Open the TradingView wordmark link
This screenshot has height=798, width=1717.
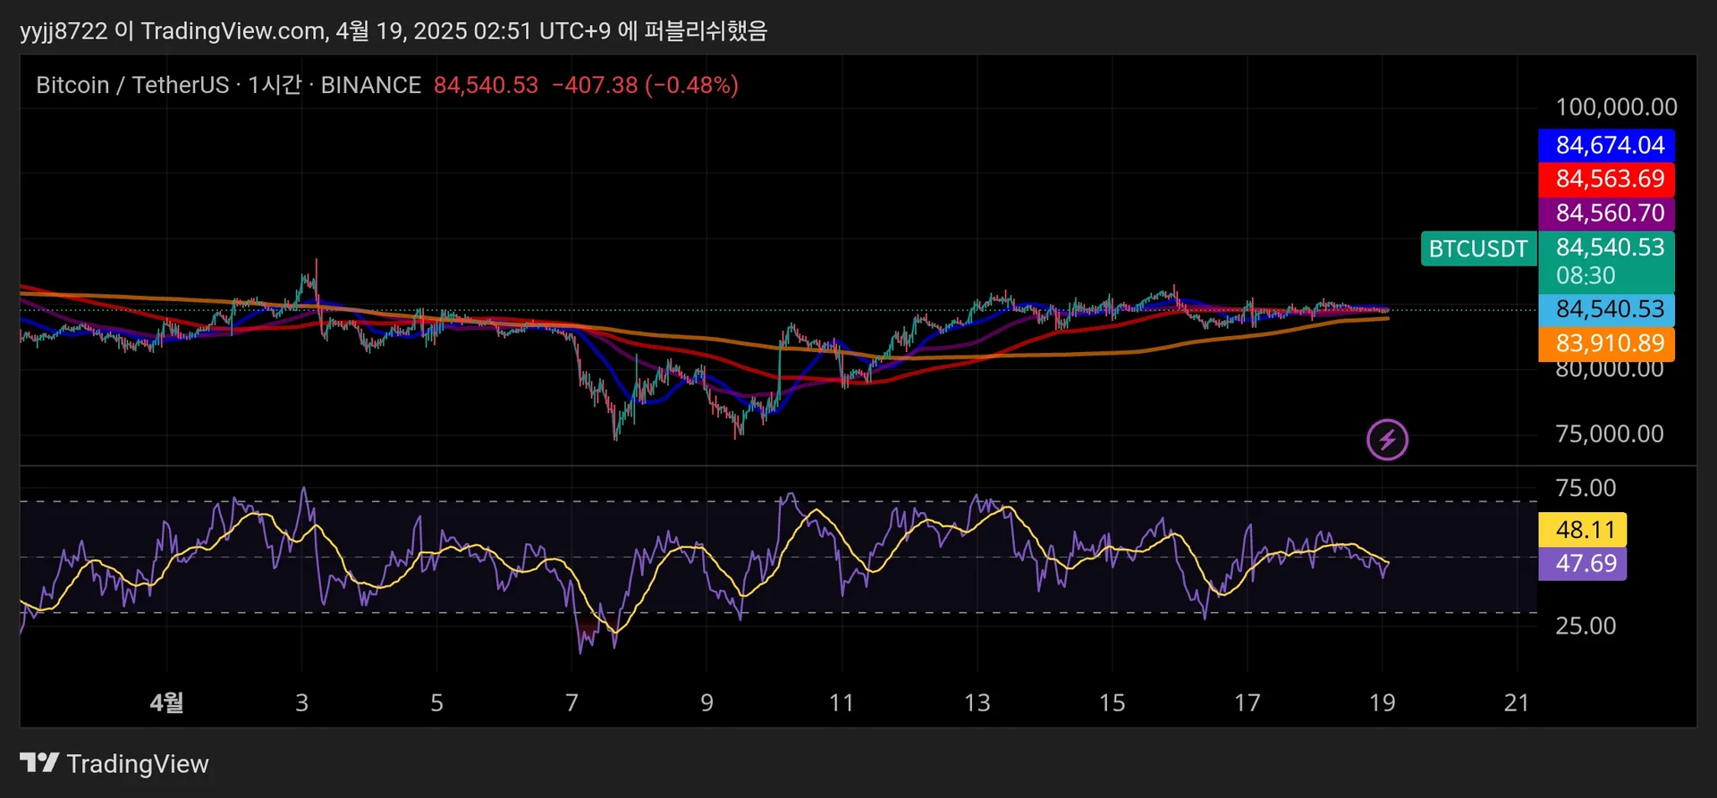[x=138, y=764]
